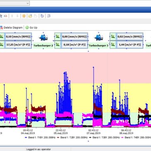The width and height of the screenshot is (151, 151).
Task: Click the Delete Diagram icon
Action: pyautogui.click(x=1, y=28)
